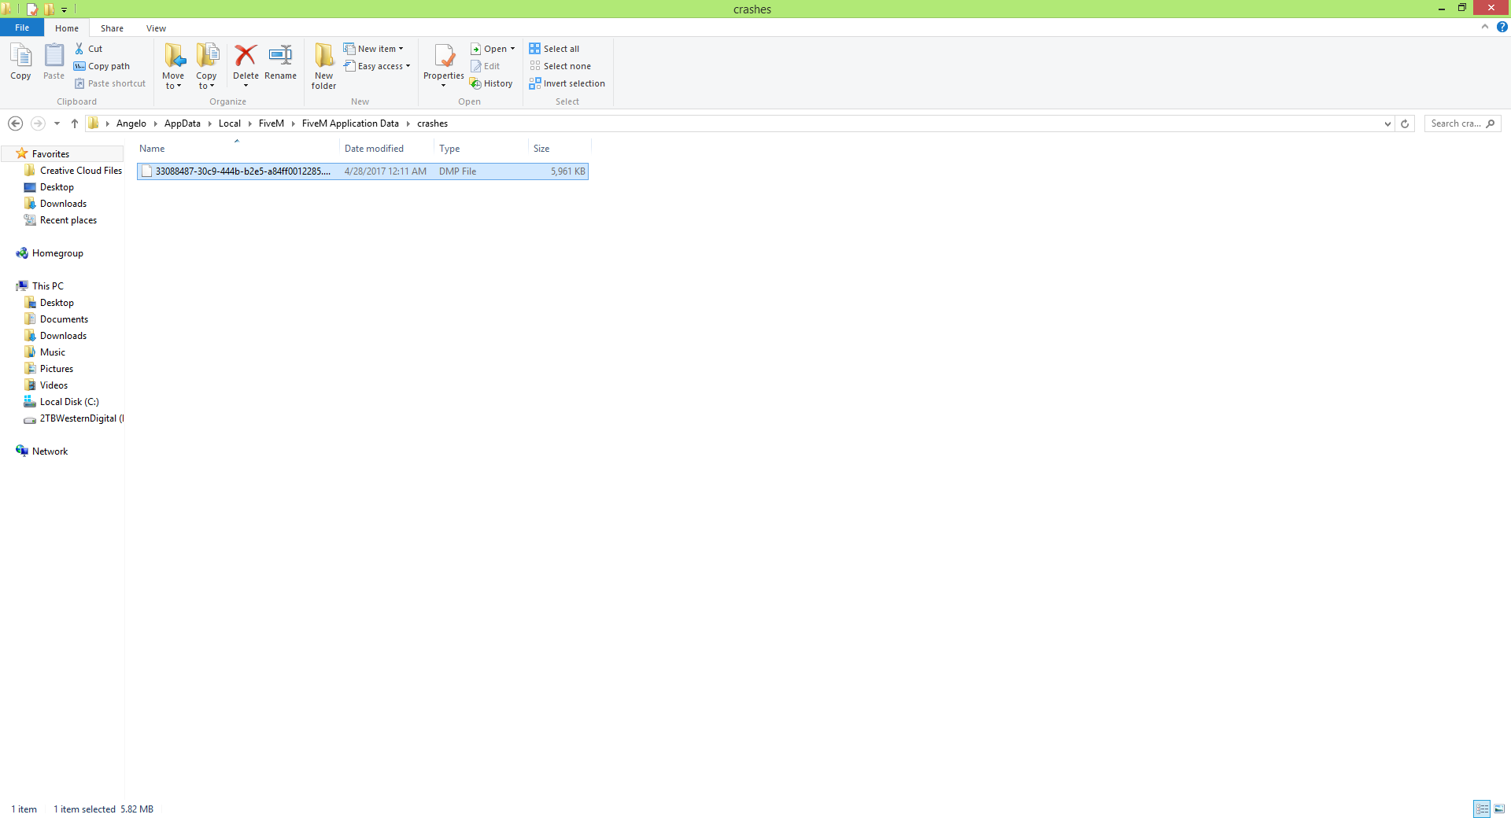The height and width of the screenshot is (818, 1511).
Task: Open the Move to folder menu
Action: pyautogui.click(x=173, y=66)
